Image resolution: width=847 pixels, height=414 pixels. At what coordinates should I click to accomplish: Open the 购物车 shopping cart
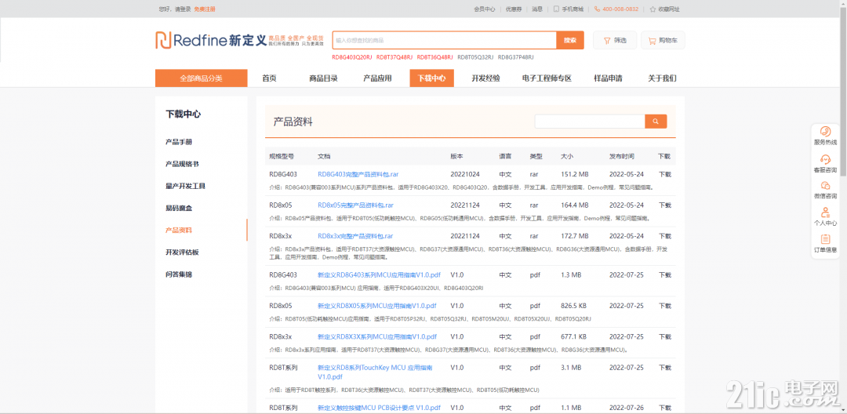pyautogui.click(x=663, y=40)
